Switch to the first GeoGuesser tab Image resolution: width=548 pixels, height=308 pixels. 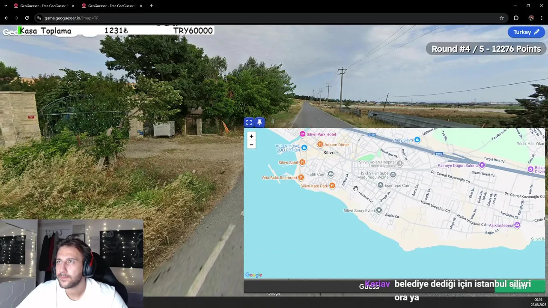[x=43, y=6]
